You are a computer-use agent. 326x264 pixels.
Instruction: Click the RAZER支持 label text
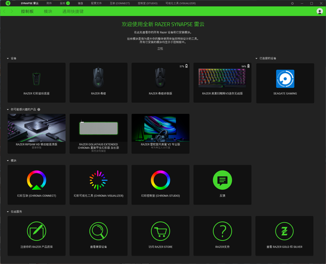point(222,247)
